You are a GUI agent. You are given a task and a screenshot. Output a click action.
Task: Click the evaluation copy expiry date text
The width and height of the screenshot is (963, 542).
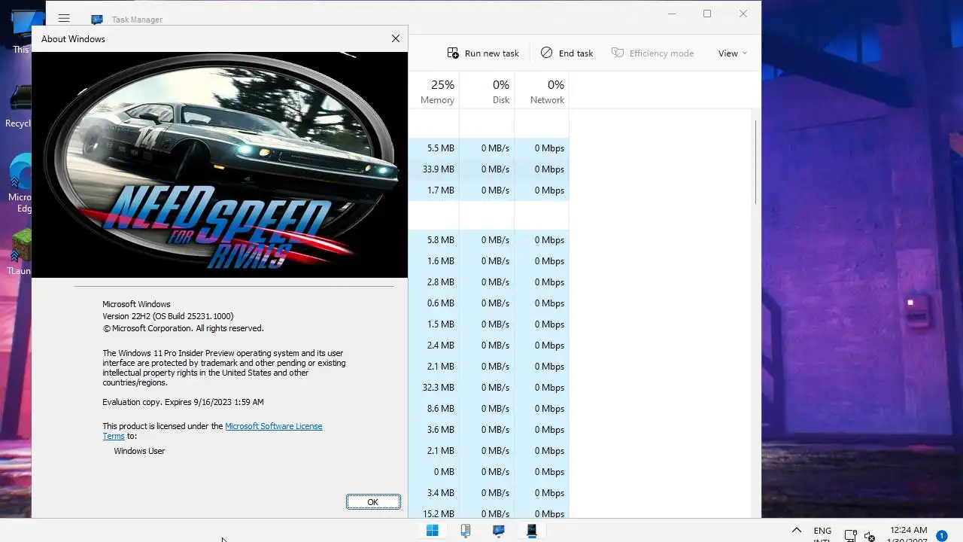(x=183, y=402)
